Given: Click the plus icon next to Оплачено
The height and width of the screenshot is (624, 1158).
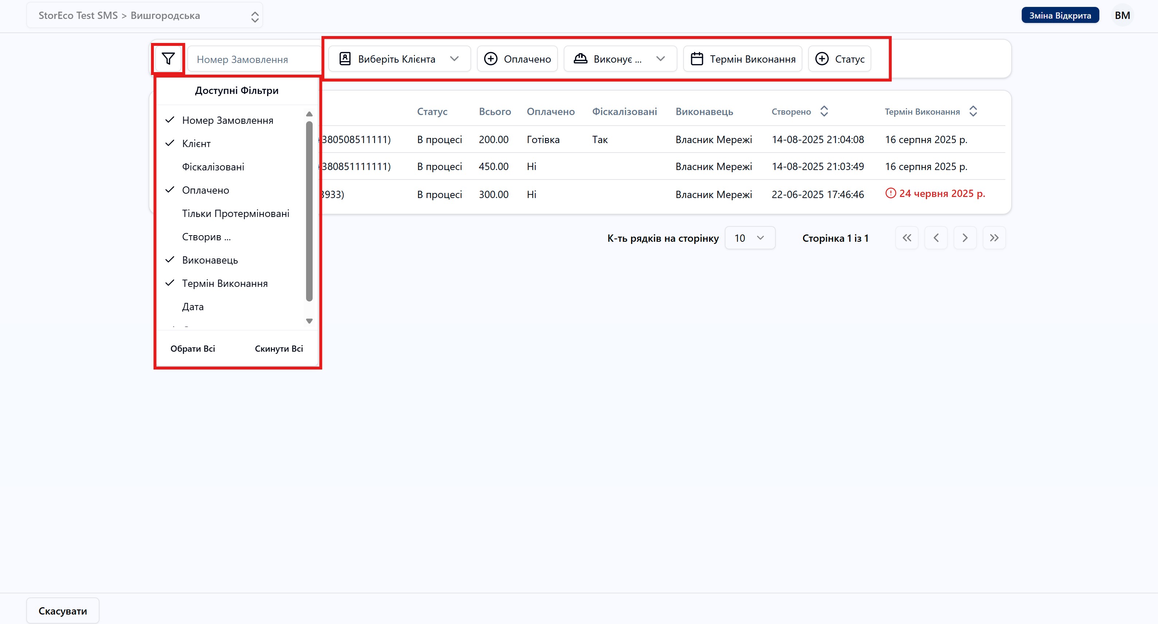Looking at the screenshot, I should click(490, 59).
